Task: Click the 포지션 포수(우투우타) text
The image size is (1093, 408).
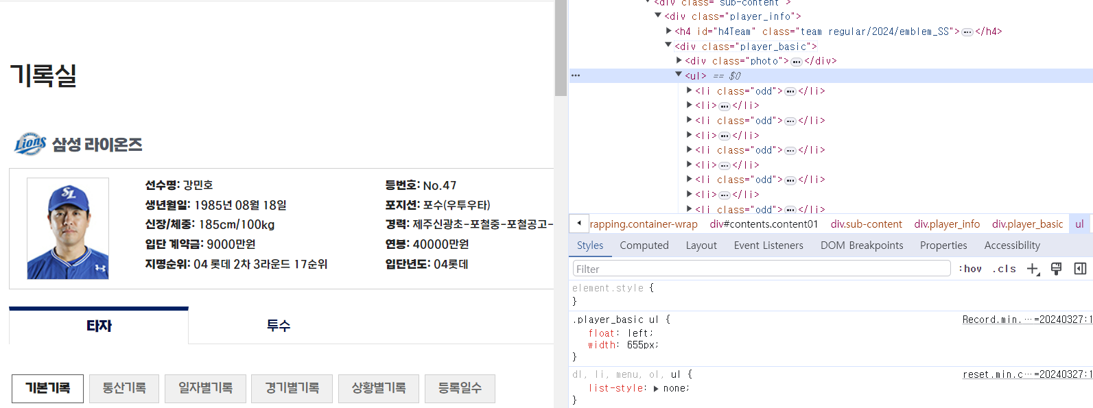Action: 438,205
